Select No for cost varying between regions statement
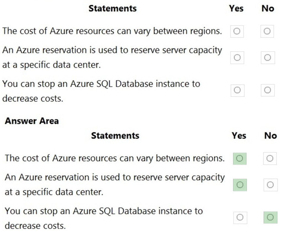283x231 pixels. tap(267, 31)
